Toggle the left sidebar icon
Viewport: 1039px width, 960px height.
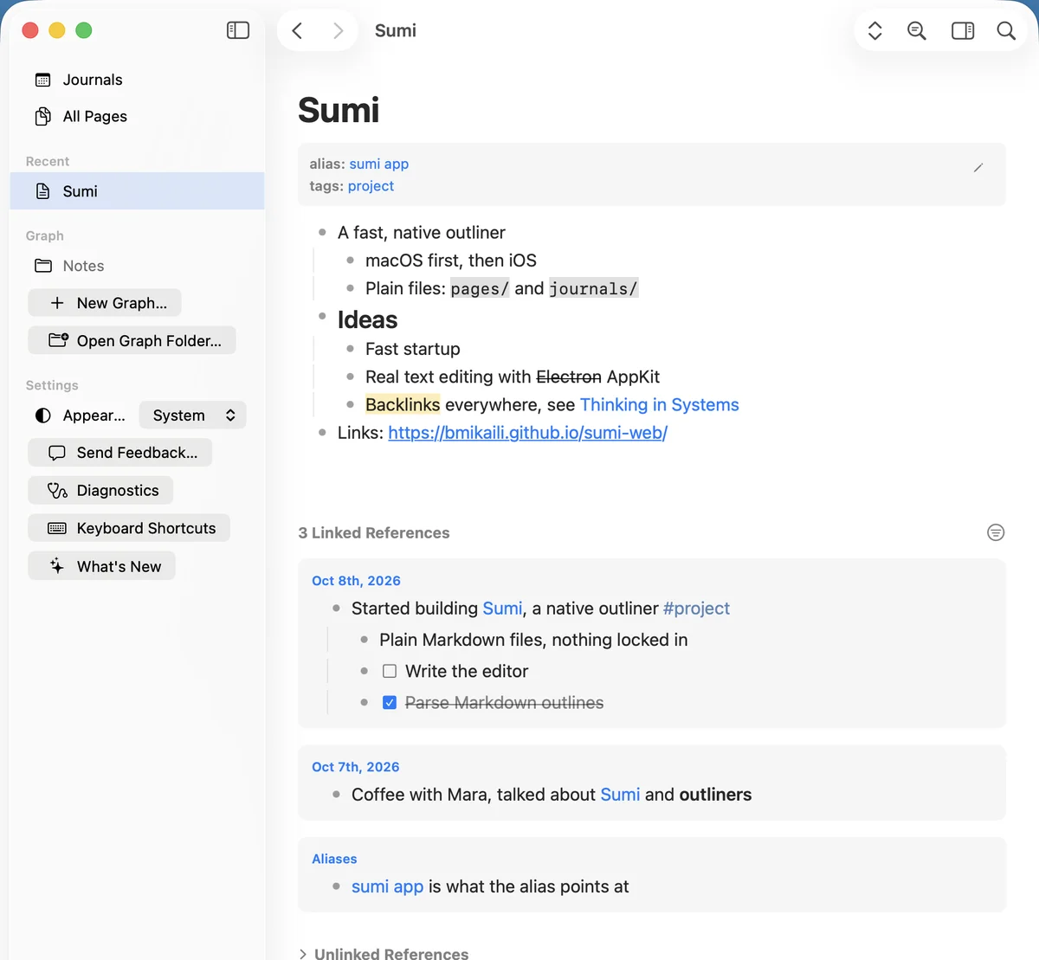tap(238, 30)
